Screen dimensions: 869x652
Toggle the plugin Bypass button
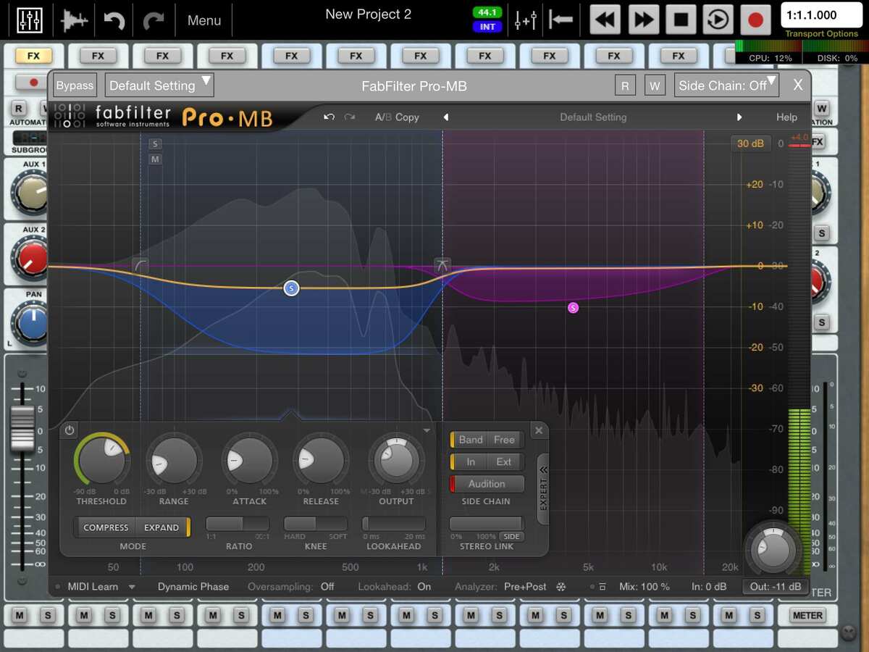tap(75, 85)
